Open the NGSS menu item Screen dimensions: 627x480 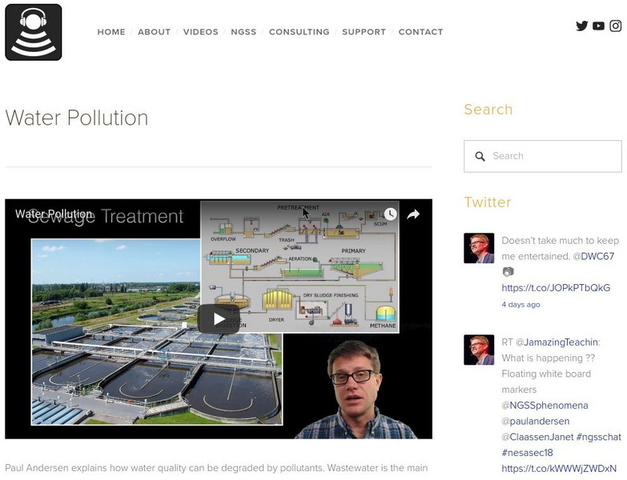(x=243, y=32)
